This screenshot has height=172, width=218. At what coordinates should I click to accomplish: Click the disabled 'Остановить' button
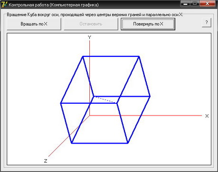click(91, 24)
